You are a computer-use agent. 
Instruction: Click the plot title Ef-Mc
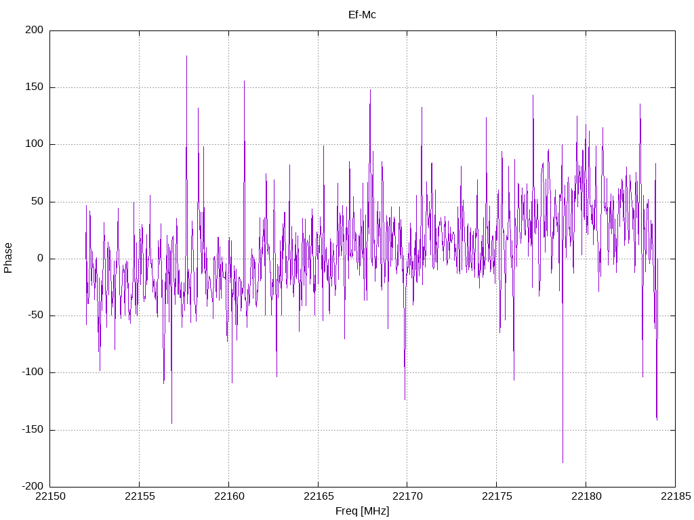point(362,15)
